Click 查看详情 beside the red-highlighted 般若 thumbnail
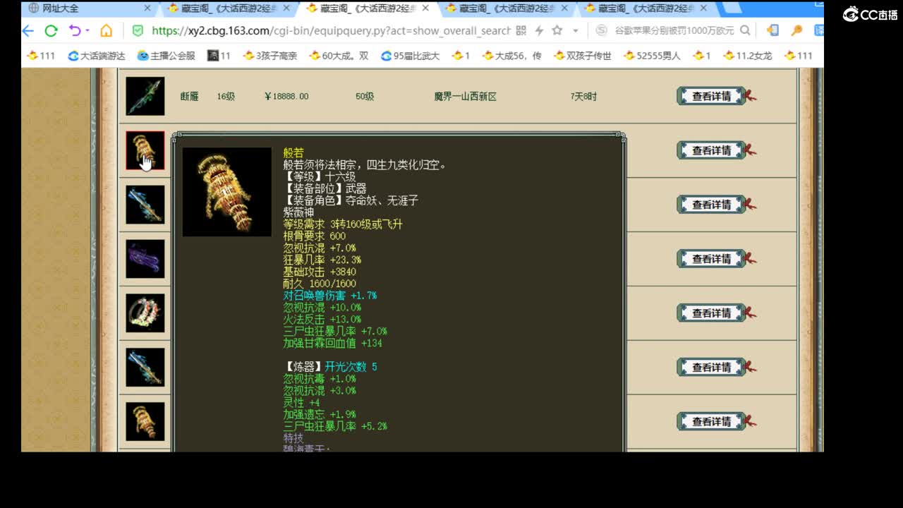Image resolution: width=903 pixels, height=508 pixels. click(x=711, y=150)
